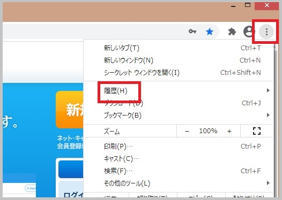Click the saved password key icon
This screenshot has height=200, width=282.
point(192,32)
